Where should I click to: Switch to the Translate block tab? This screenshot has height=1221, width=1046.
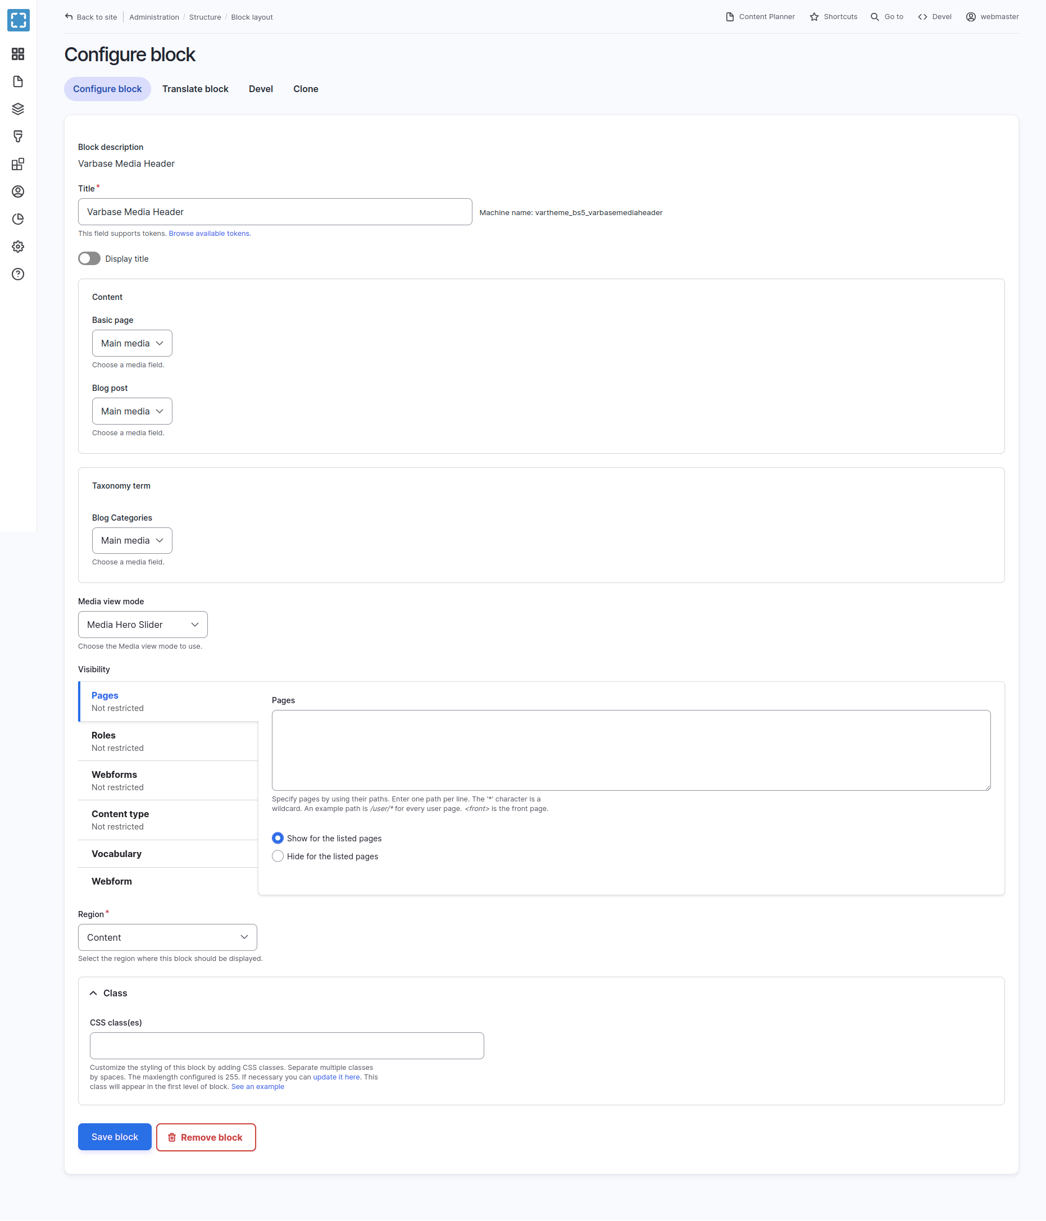pyautogui.click(x=195, y=89)
